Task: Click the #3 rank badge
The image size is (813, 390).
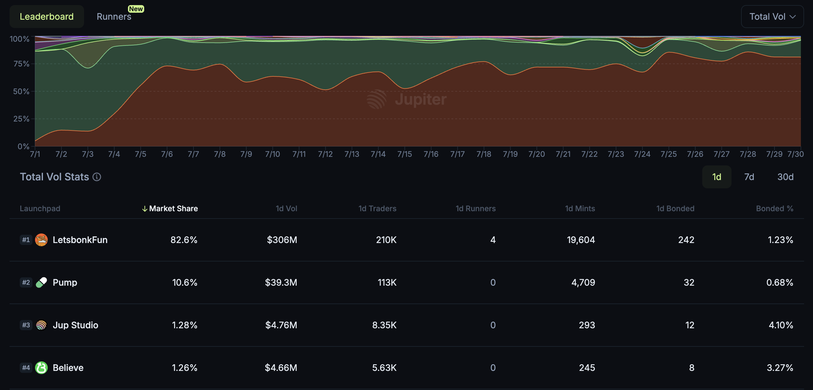Action: click(26, 325)
